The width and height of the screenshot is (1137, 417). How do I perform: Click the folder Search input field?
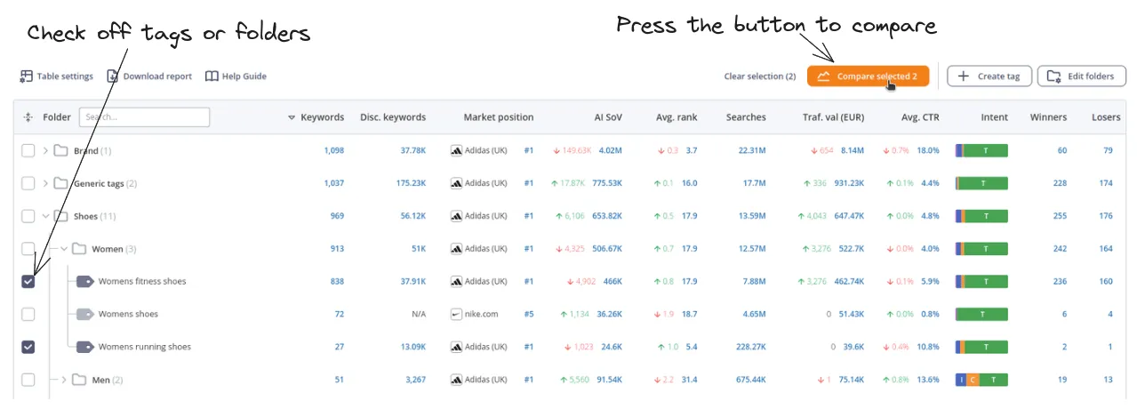[144, 117]
